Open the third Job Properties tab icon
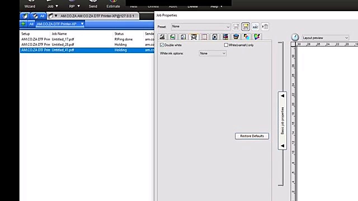The width and height of the screenshot is (358, 201). [183, 37]
